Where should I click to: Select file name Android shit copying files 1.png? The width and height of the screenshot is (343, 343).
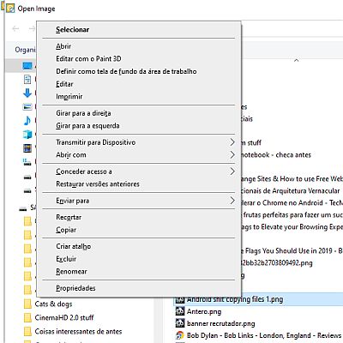click(235, 299)
